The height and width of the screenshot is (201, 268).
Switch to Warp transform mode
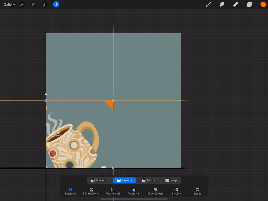[x=171, y=180]
